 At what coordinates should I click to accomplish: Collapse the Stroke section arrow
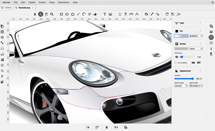[x=200, y=44]
